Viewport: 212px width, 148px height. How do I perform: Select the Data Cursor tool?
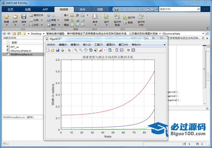coord(96,50)
